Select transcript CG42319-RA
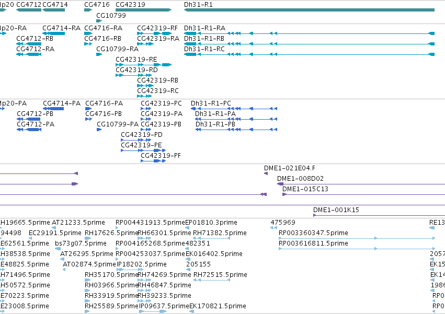Image resolution: width=445 pixels, height=314 pixels. coord(145,44)
